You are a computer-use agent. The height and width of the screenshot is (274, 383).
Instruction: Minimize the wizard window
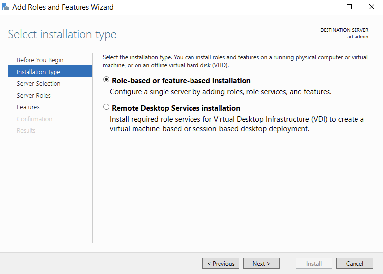coord(327,7)
